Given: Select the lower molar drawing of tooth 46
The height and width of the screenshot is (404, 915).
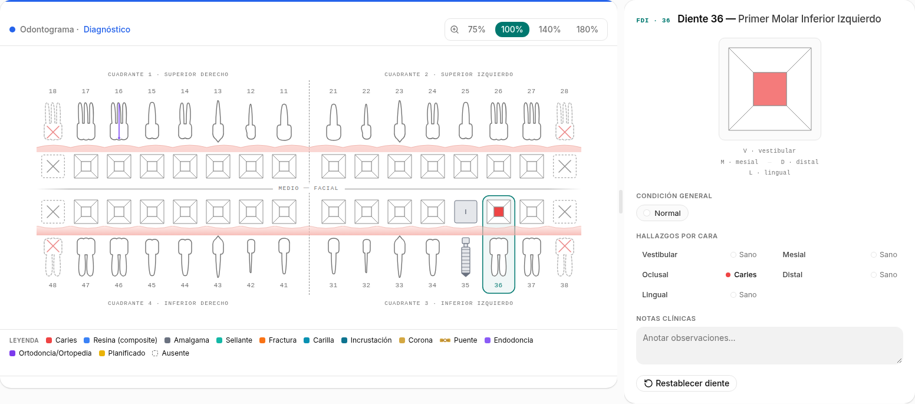Looking at the screenshot, I should [119, 257].
